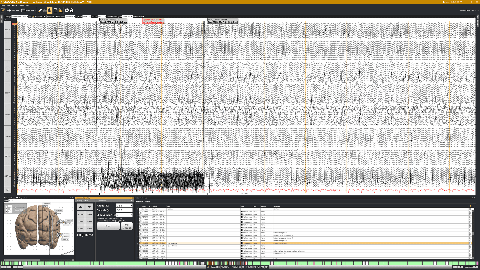Image resolution: width=480 pixels, height=270 pixels.
Task: Toggle Paper Speed As Recorded checkbox
Action: pyautogui.click(x=143, y=17)
